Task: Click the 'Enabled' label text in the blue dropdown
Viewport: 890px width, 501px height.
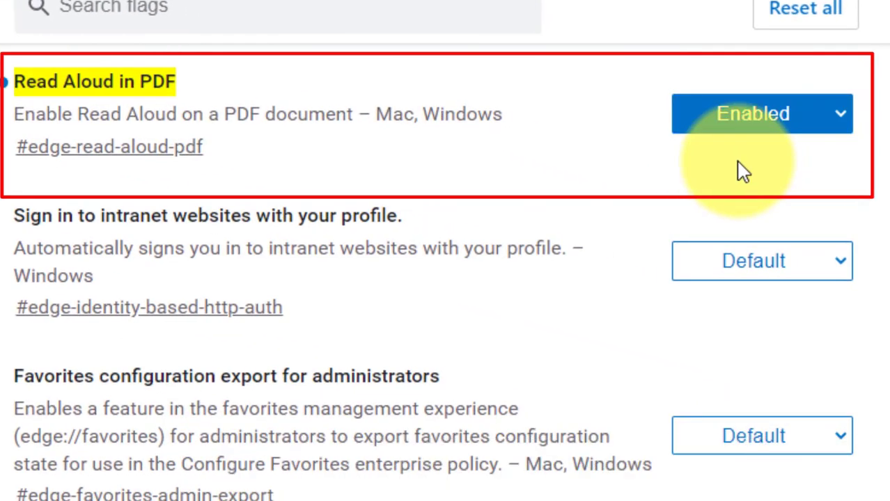Action: pos(753,113)
